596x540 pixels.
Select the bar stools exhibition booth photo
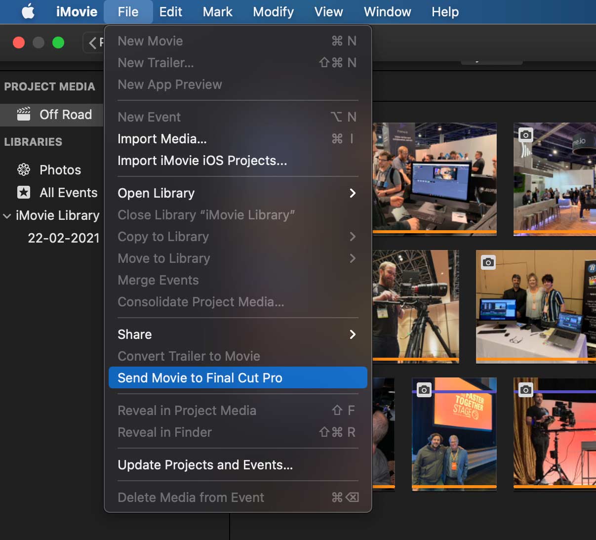(555, 178)
